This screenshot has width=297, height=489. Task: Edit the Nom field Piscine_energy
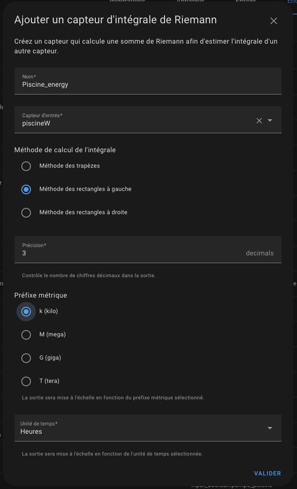pyautogui.click(x=148, y=81)
